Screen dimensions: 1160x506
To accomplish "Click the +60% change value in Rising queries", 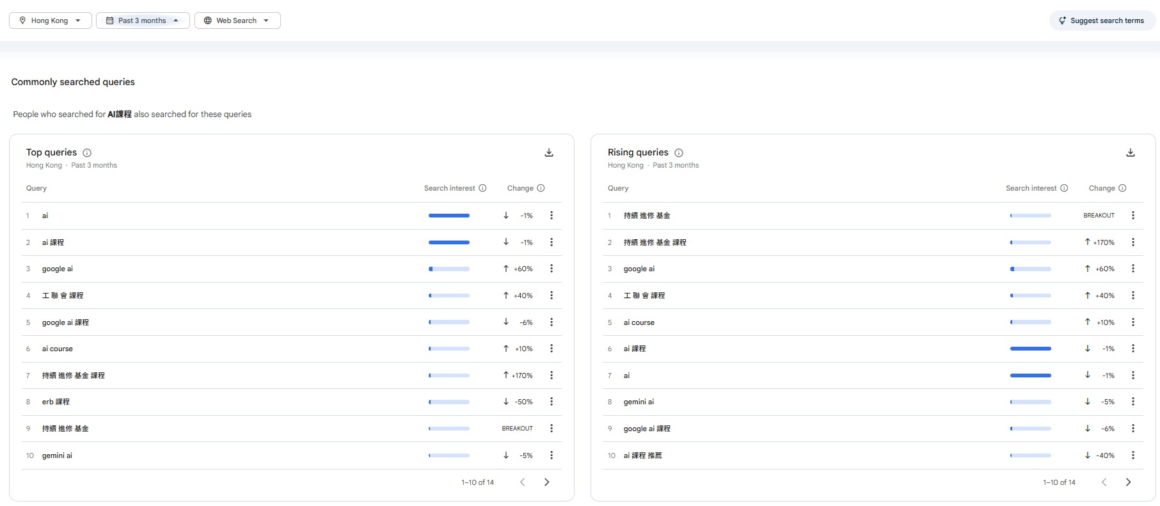I will tap(1105, 269).
